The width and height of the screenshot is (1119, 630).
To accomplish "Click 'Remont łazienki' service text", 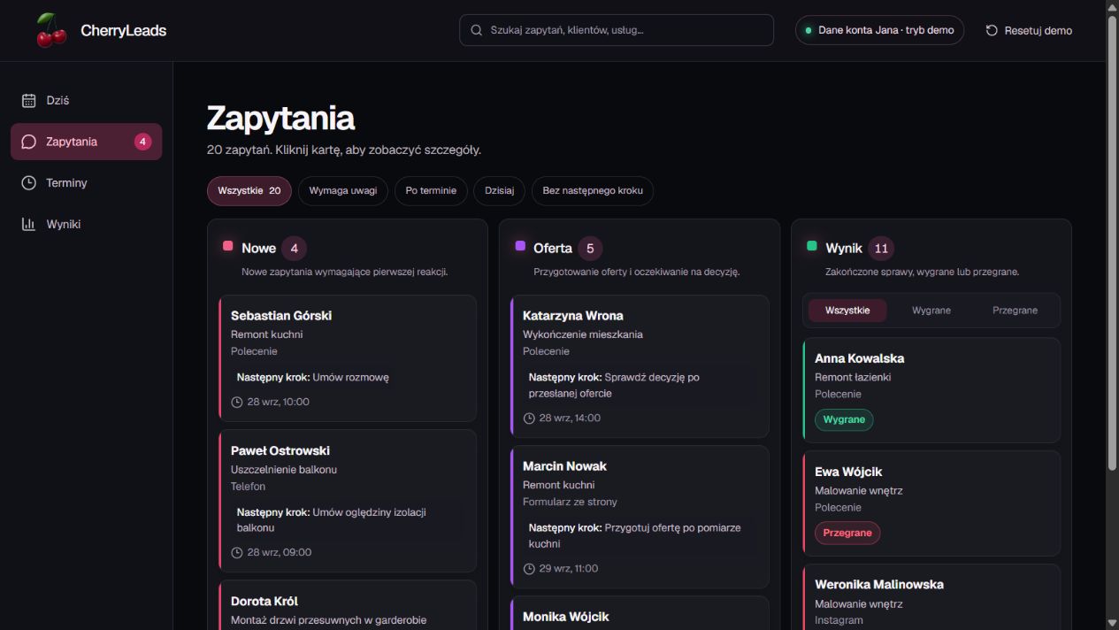I will click(x=853, y=377).
